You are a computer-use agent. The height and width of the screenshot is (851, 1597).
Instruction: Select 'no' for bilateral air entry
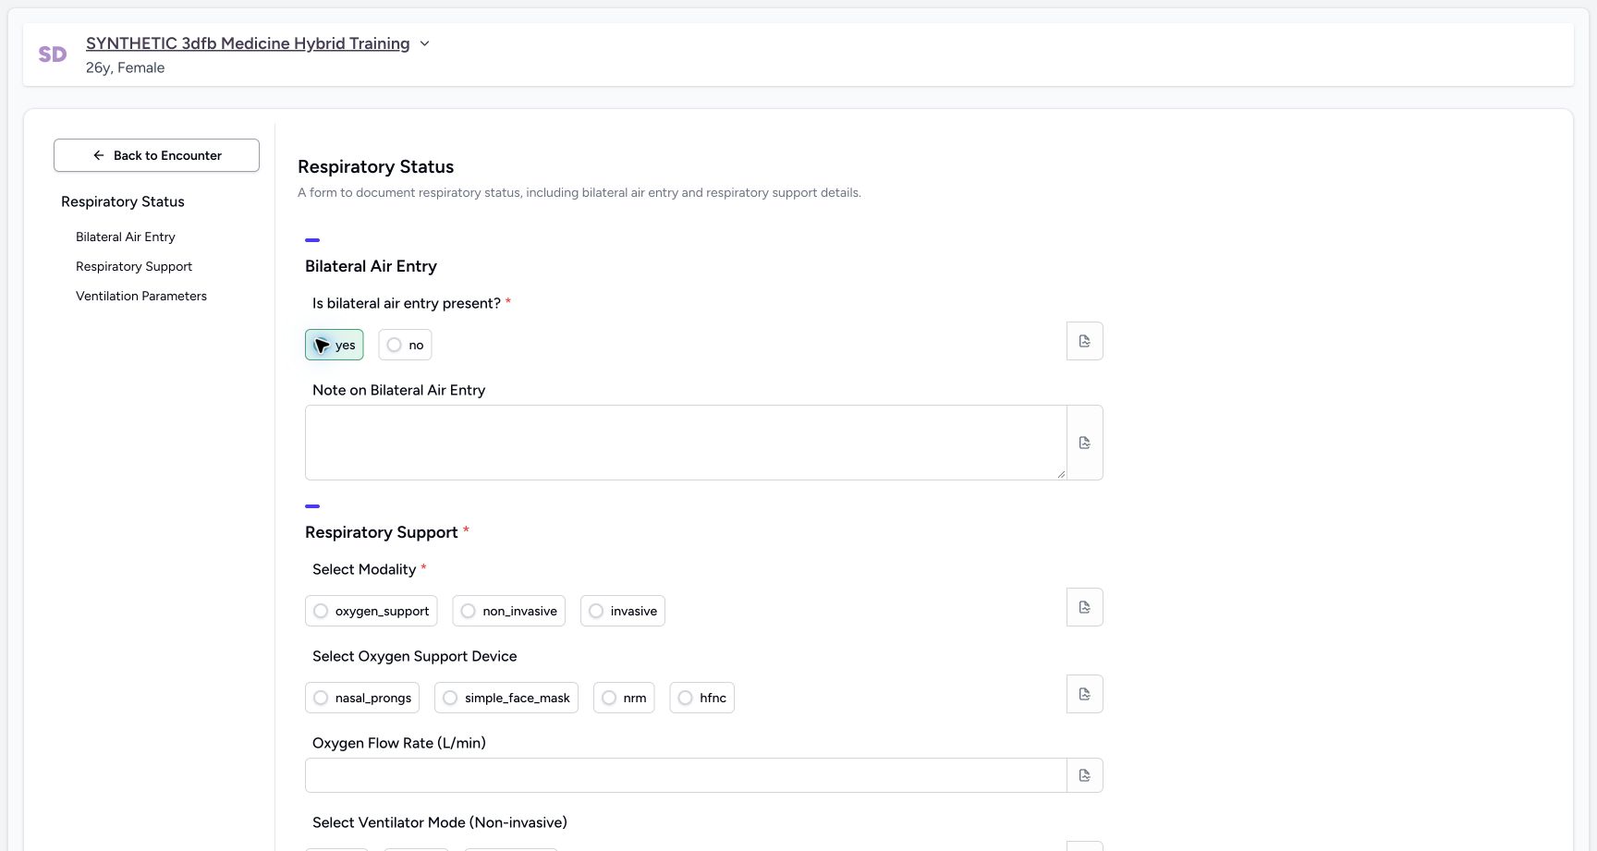405,345
